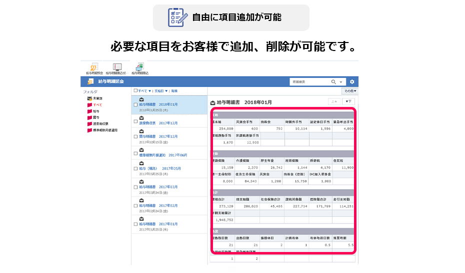
Task: Open the 給与明細書 2018年01月 link
Action: point(158,104)
